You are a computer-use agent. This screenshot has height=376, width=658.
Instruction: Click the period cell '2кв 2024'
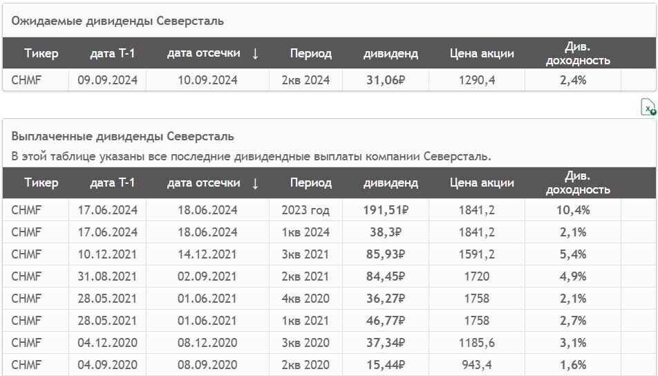(x=305, y=79)
